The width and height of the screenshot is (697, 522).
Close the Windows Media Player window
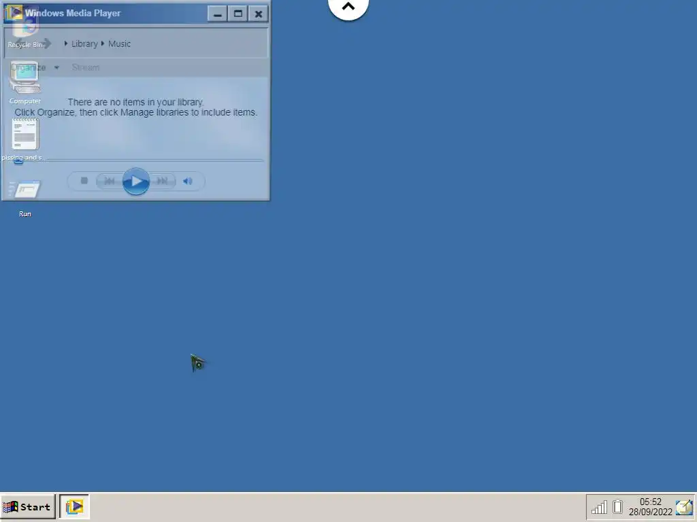258,14
